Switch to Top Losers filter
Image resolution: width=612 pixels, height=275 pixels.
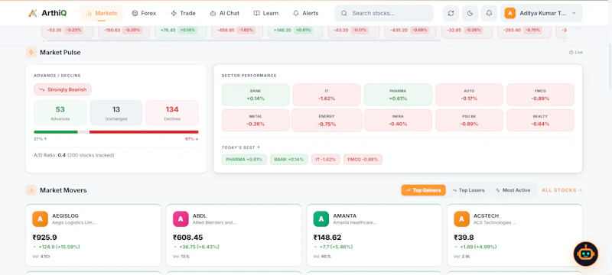pos(468,190)
